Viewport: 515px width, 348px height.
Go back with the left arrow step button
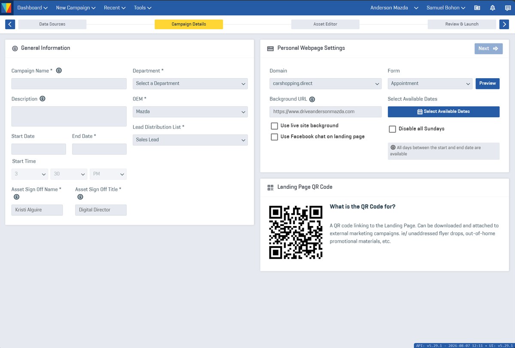click(x=10, y=24)
